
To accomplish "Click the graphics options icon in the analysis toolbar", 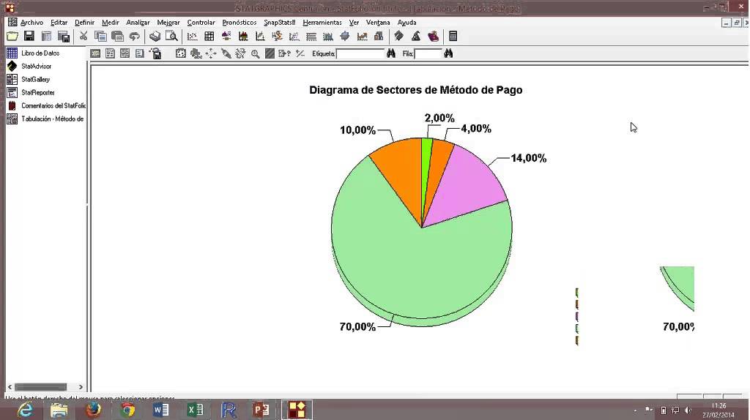I will (180, 53).
